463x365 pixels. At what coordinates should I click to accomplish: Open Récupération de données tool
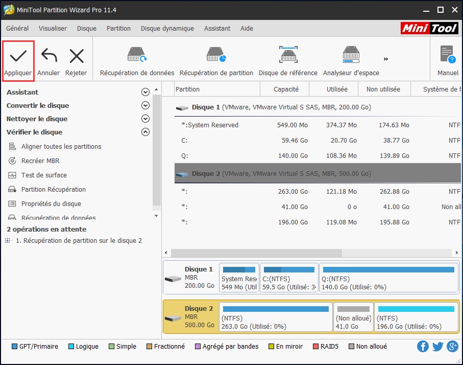pos(137,61)
